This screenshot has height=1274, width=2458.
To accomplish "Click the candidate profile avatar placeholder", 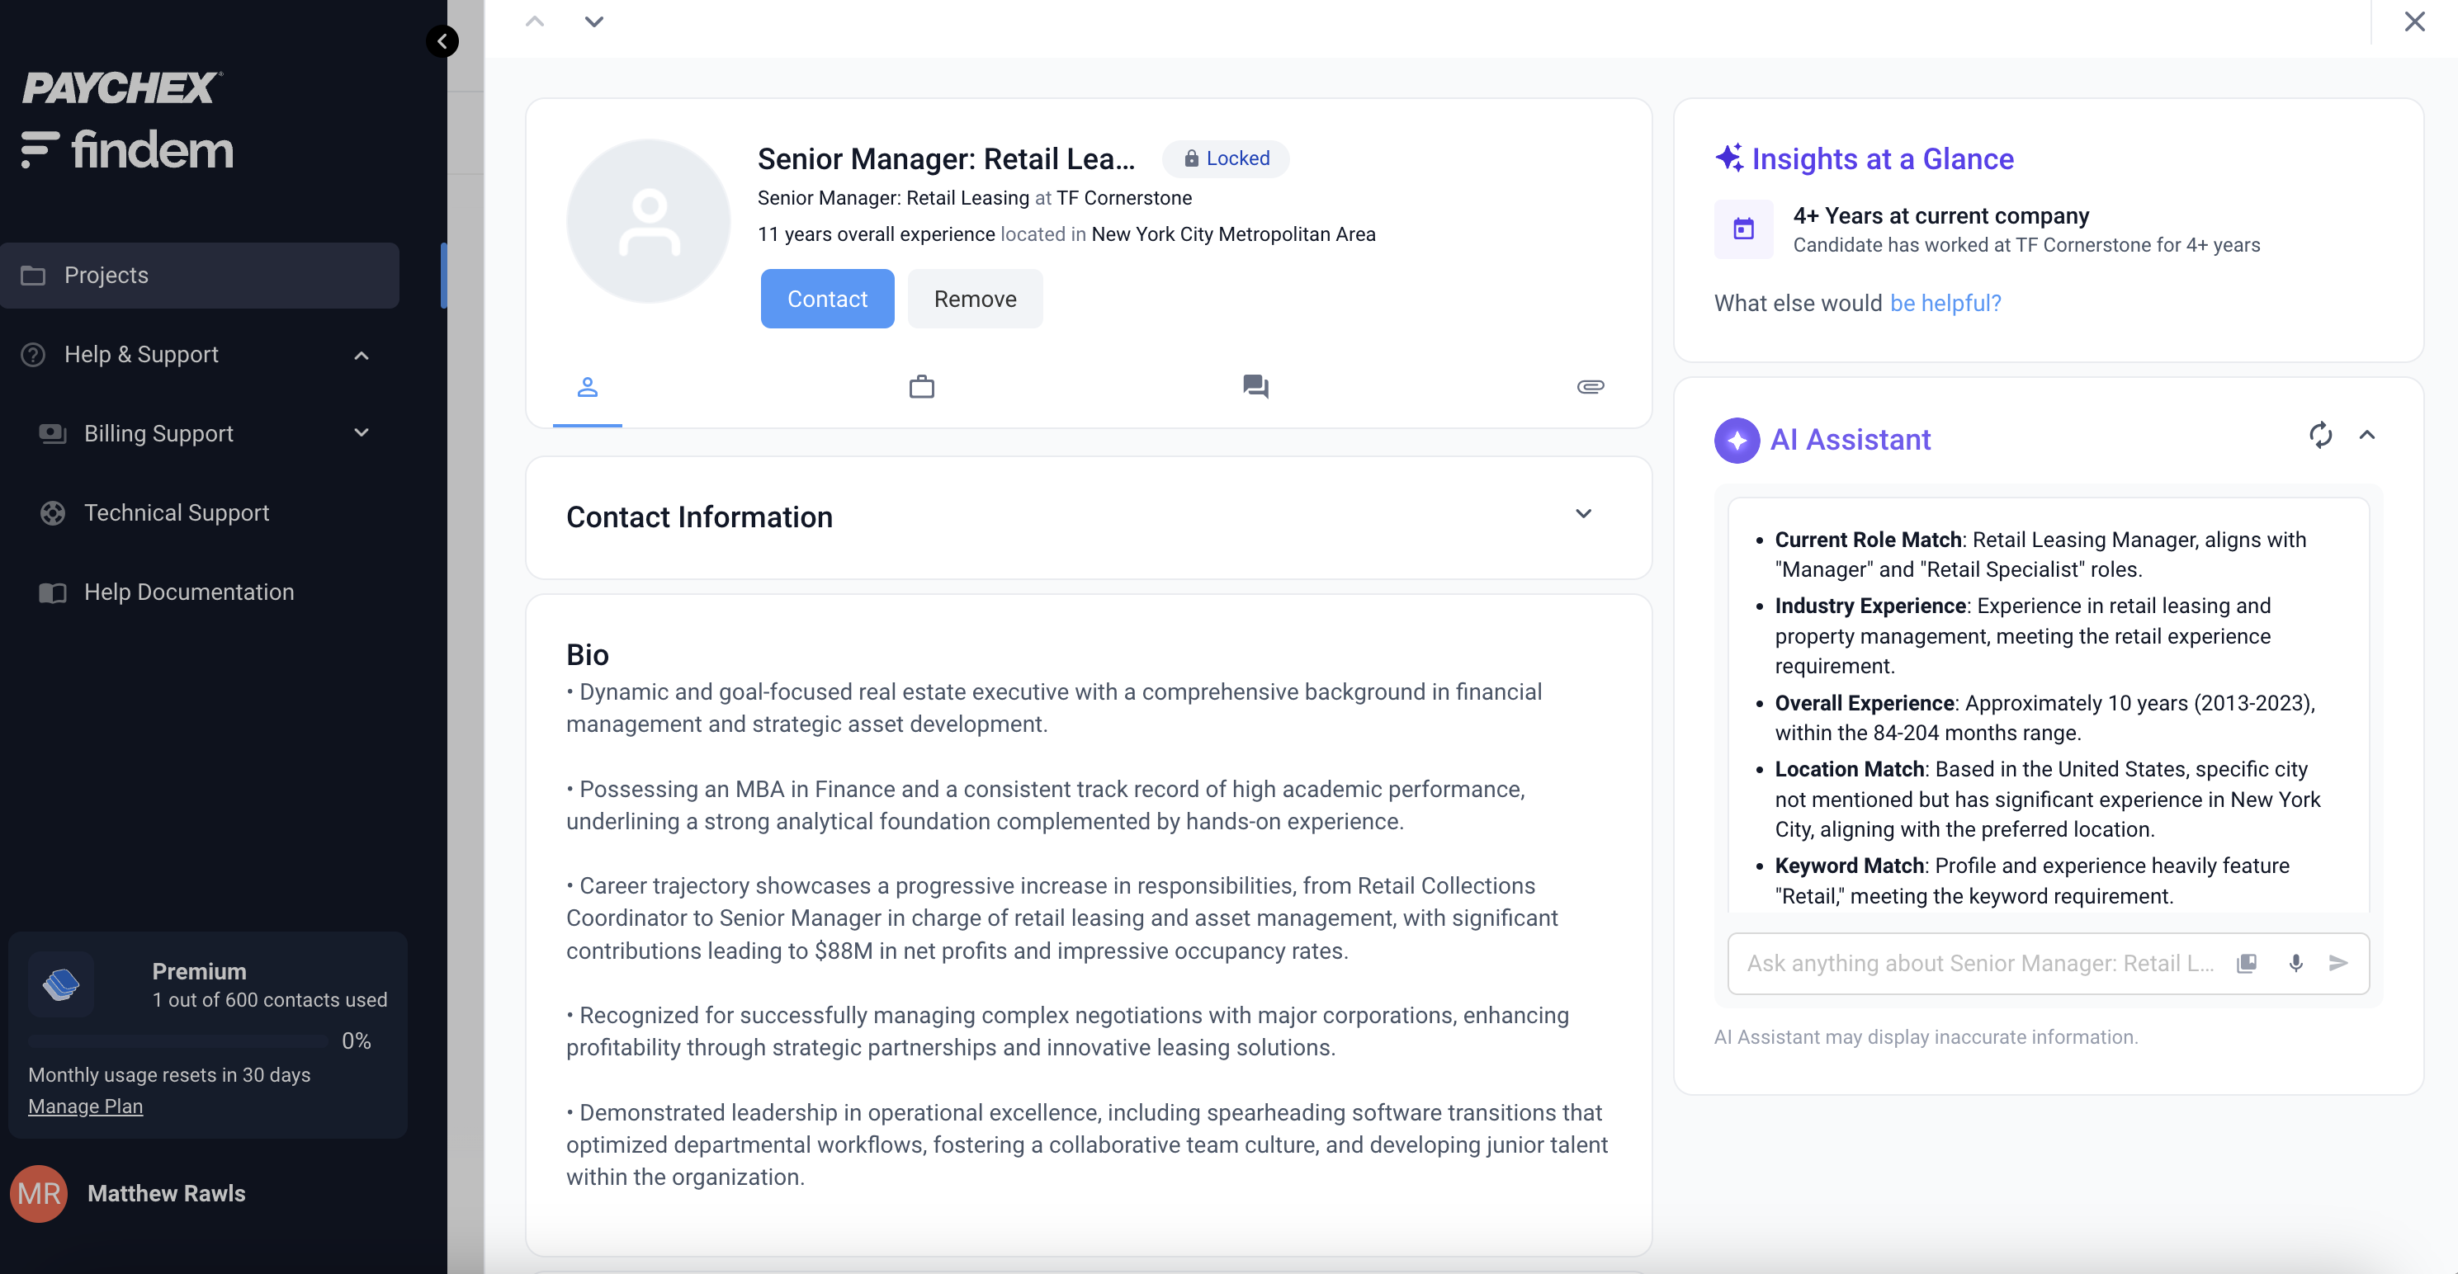I will (649, 221).
